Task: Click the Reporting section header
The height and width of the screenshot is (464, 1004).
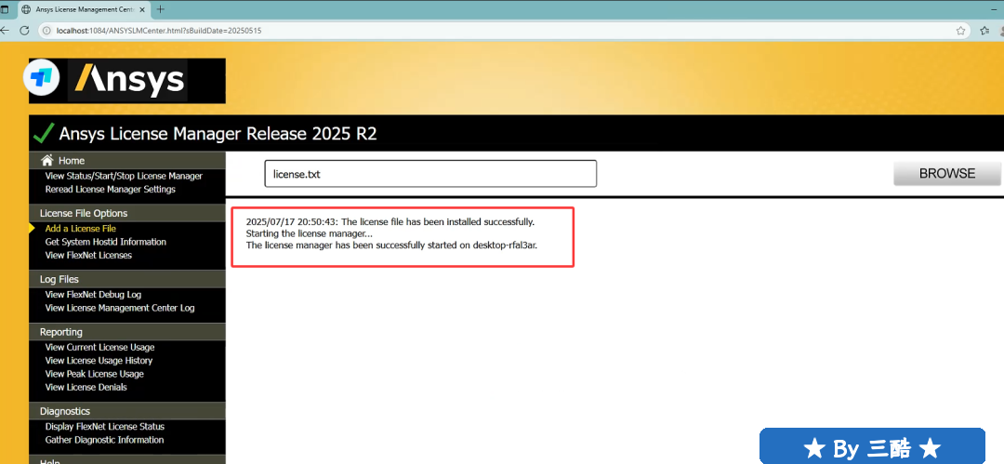Action: [60, 332]
